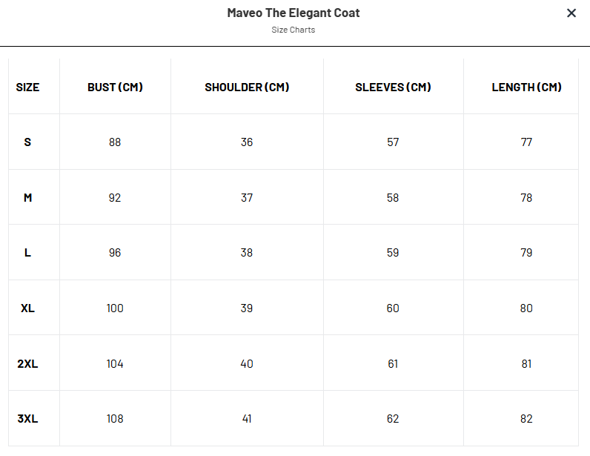590x456 pixels.
Task: Select the XL size row label
Action: point(28,308)
